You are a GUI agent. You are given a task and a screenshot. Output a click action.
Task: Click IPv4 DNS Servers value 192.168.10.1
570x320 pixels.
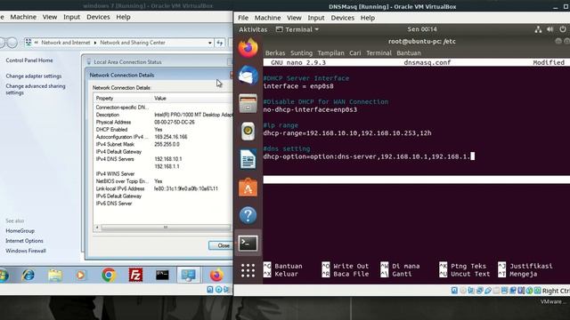pyautogui.click(x=168, y=159)
